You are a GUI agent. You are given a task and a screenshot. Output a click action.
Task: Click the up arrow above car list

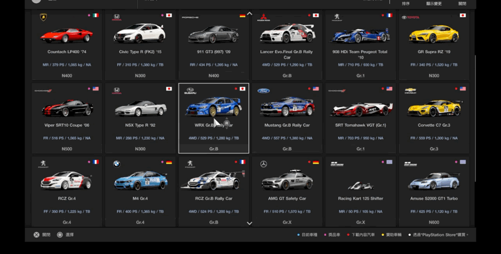249,14
